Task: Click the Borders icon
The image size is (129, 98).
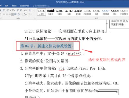Action: click(29, 14)
